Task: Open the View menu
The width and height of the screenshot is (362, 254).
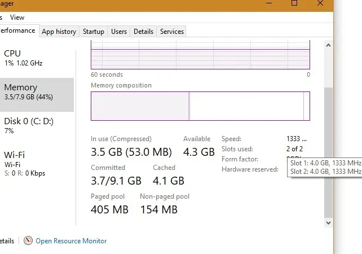Action: coord(17,17)
